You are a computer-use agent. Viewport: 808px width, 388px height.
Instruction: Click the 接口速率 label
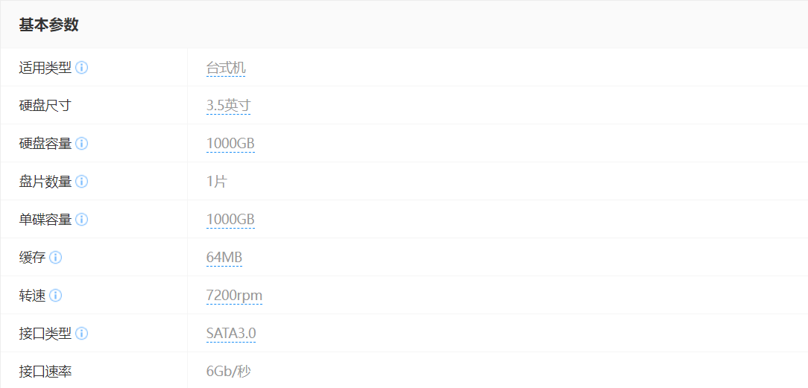(x=45, y=372)
